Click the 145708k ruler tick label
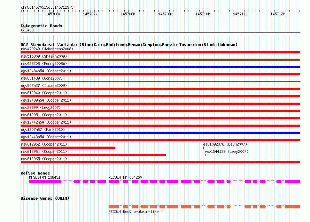 (128, 14)
